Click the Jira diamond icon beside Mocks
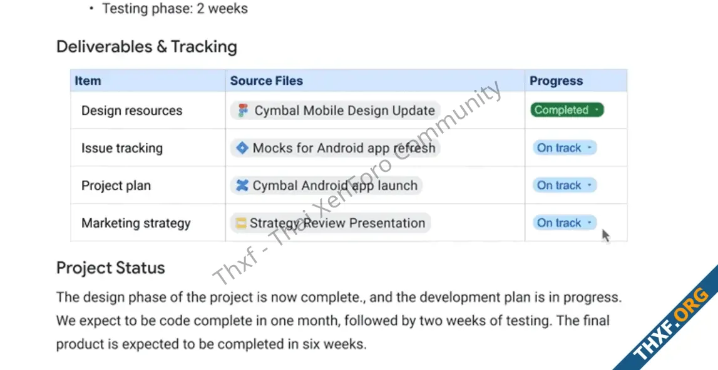 pos(242,147)
